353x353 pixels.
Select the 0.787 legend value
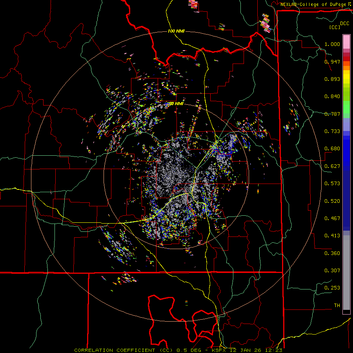(332, 114)
